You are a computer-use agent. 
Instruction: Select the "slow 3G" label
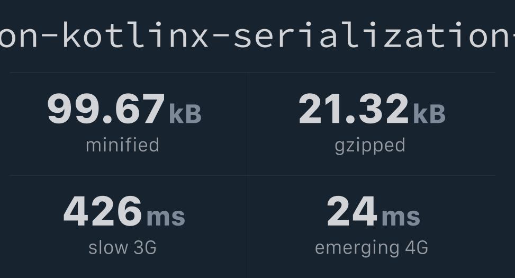coord(122,248)
